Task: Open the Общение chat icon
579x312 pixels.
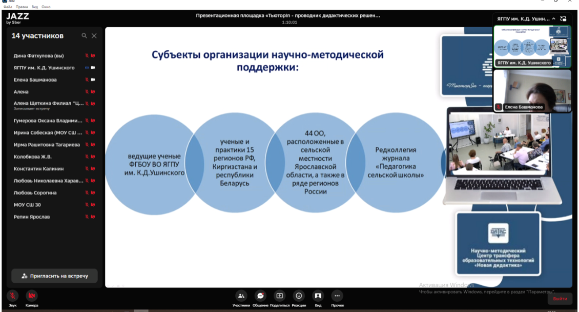Action: click(260, 296)
